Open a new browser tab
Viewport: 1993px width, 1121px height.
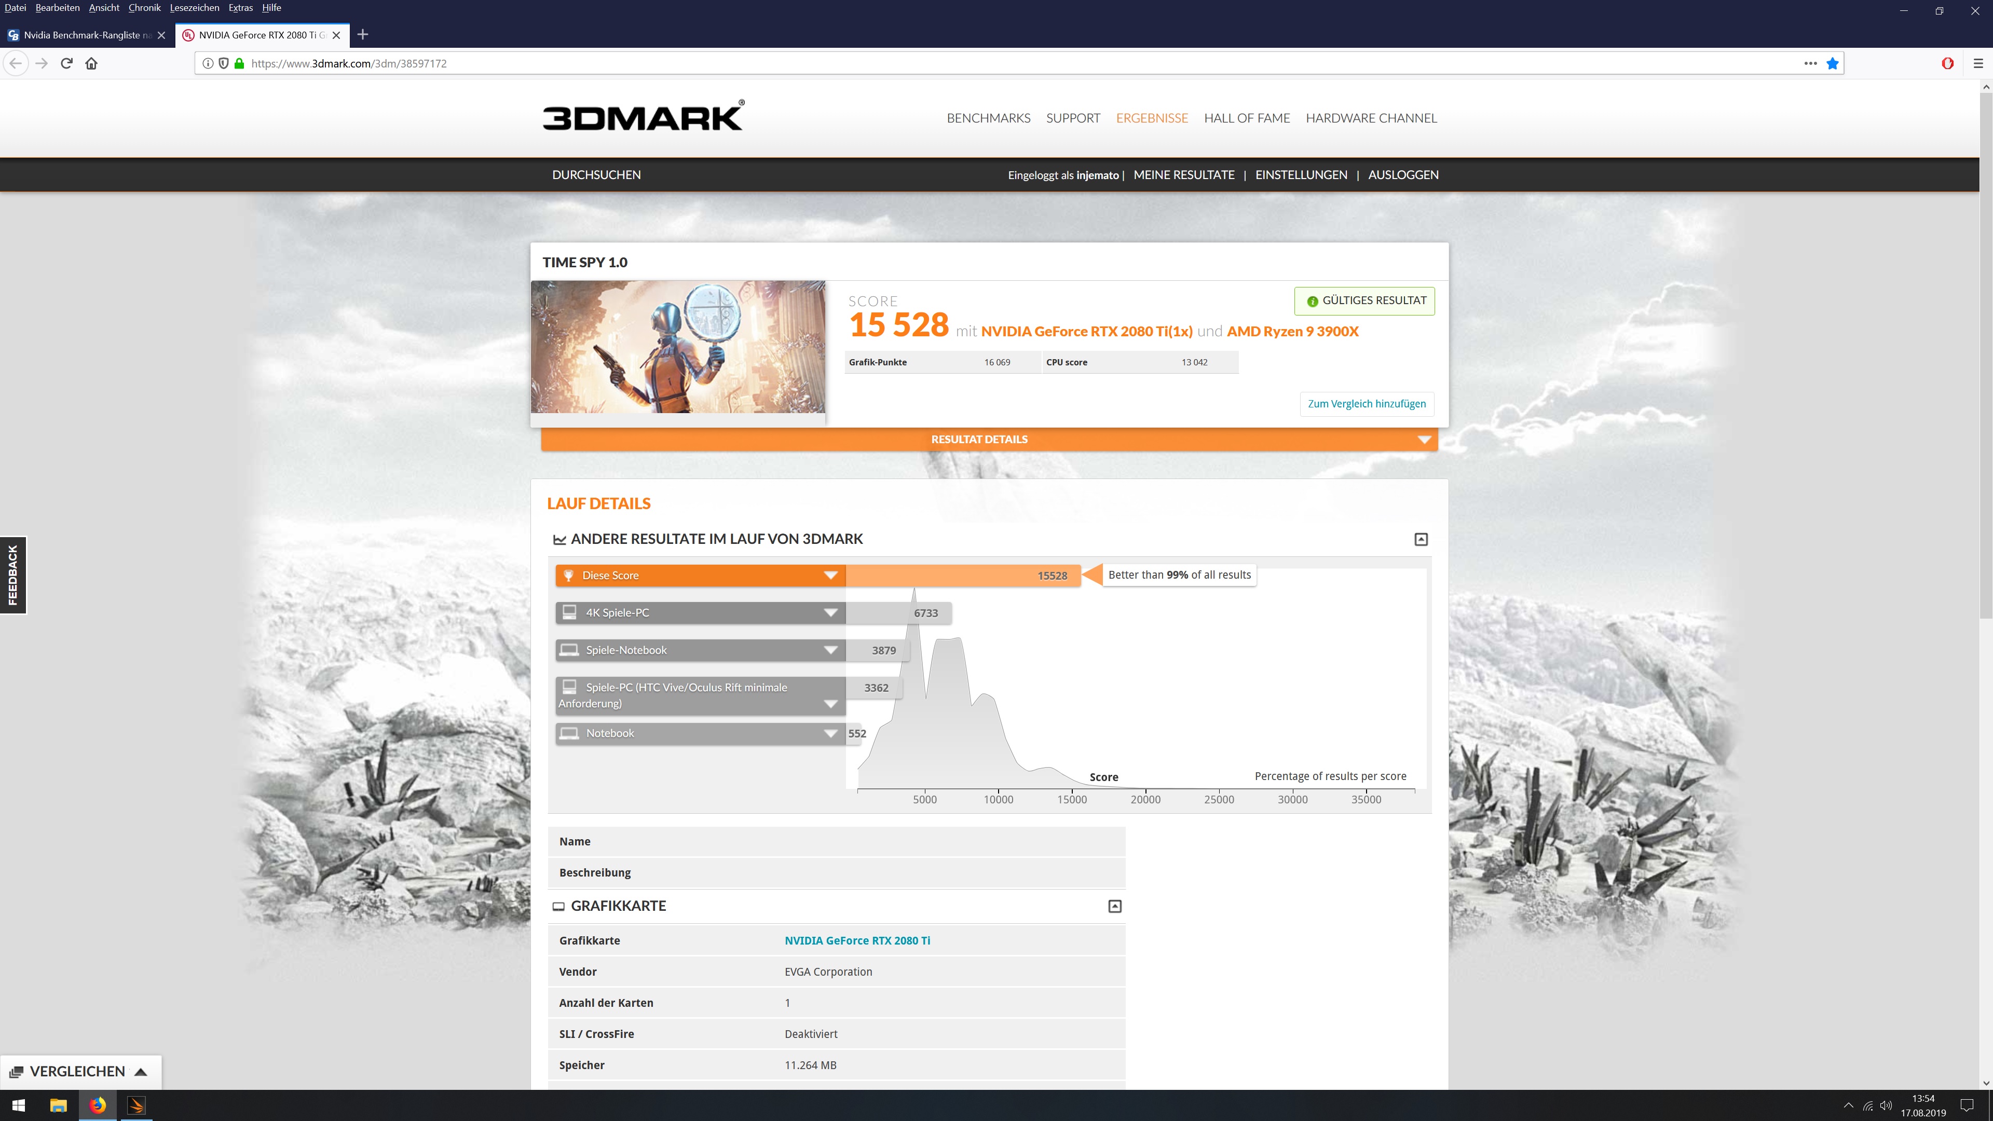tap(363, 35)
